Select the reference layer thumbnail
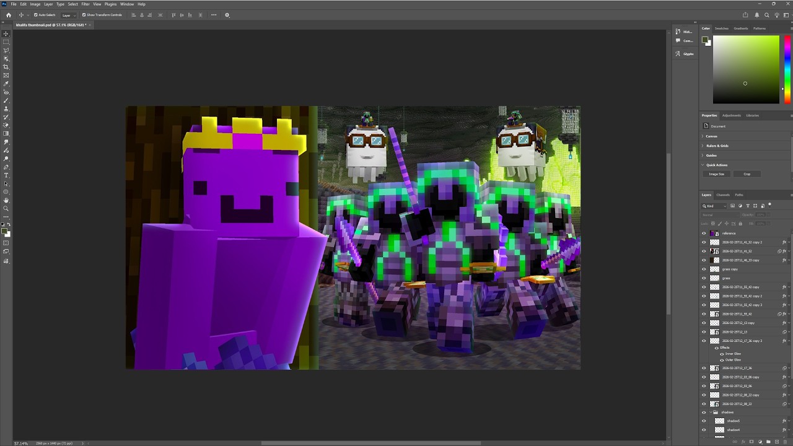793x446 pixels. click(714, 234)
